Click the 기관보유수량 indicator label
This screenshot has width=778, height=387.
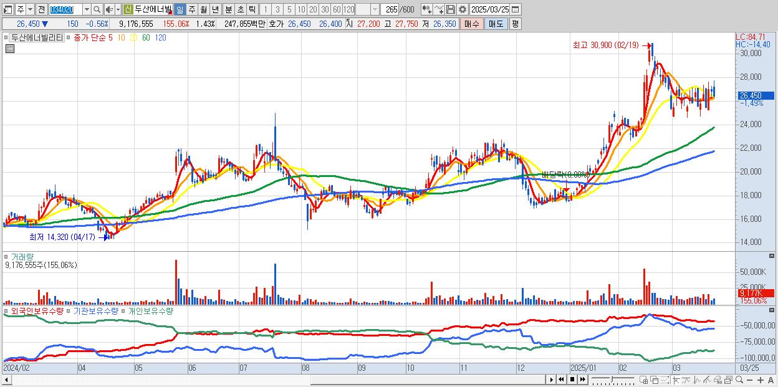(96, 310)
